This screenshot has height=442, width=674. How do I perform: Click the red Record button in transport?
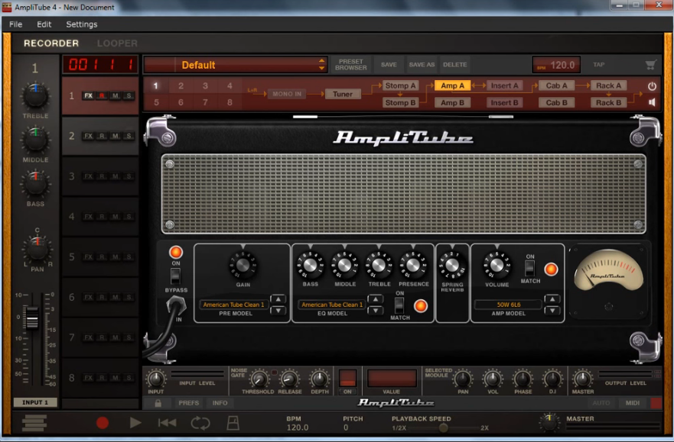coord(103,423)
